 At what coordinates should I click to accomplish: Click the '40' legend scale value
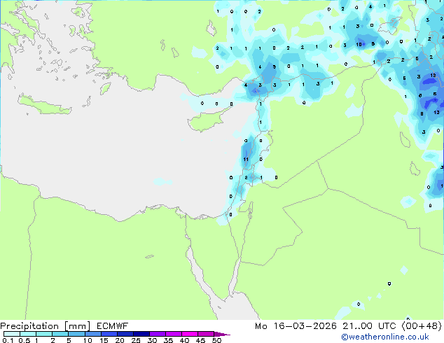coord(184,340)
